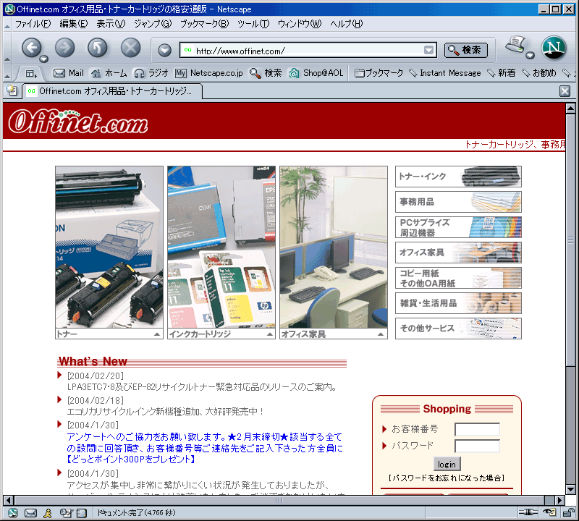Close the Offinet.com tab
Image resolution: width=579 pixels, height=521 pixels.
tap(565, 91)
